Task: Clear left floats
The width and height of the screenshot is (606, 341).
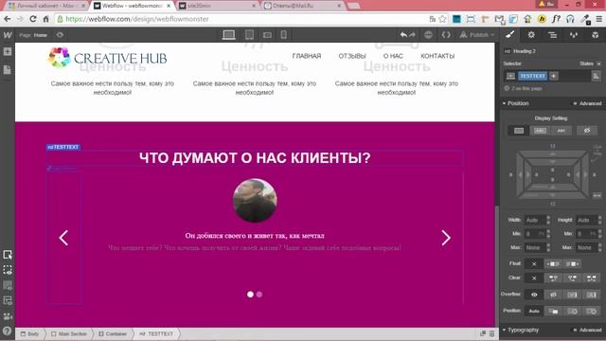Action: click(x=553, y=278)
